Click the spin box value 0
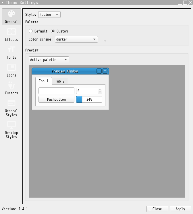The image size is (193, 214). [87, 91]
